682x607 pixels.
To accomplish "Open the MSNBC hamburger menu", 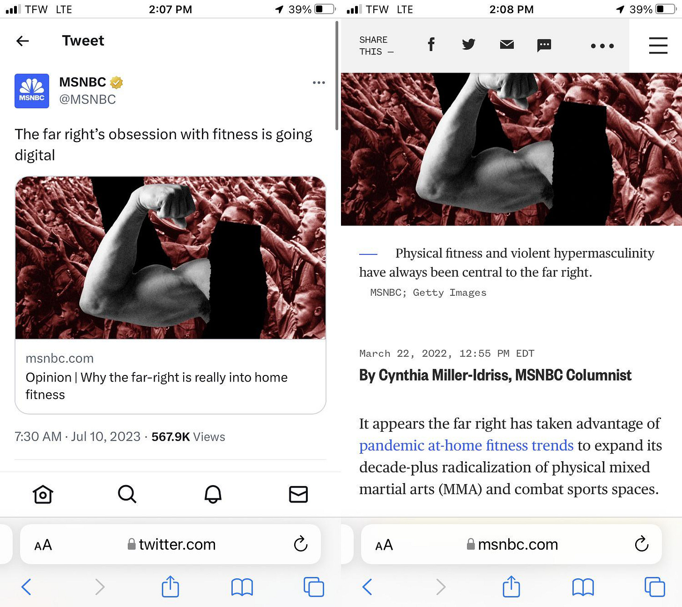I will pyautogui.click(x=658, y=45).
